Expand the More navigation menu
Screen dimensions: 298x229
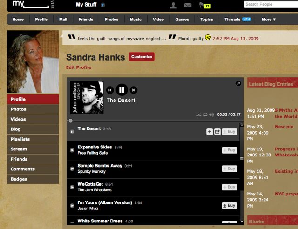(x=269, y=20)
